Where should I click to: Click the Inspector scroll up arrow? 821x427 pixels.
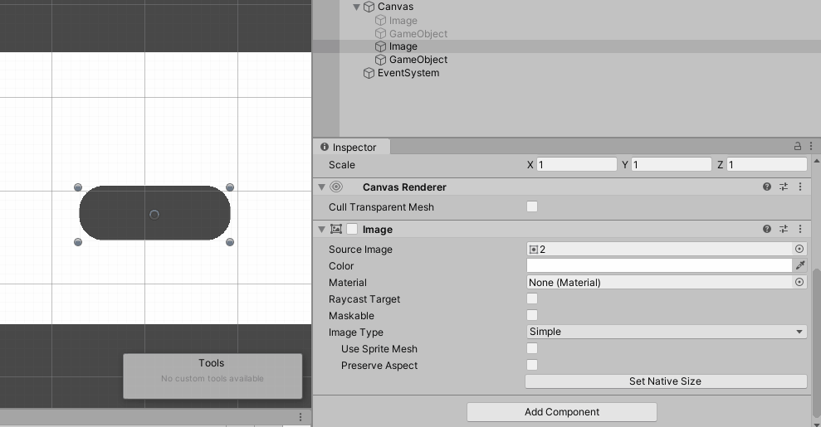(817, 162)
